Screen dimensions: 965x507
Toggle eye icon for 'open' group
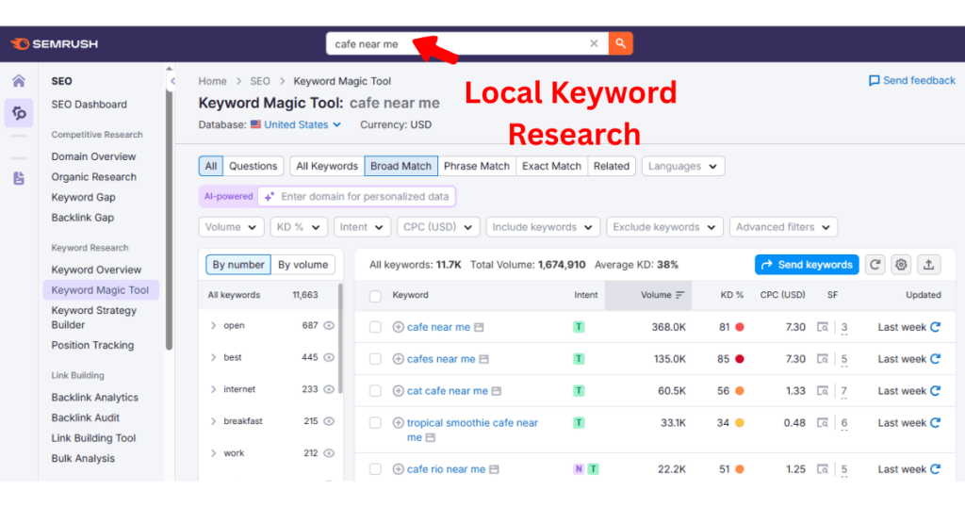[329, 325]
